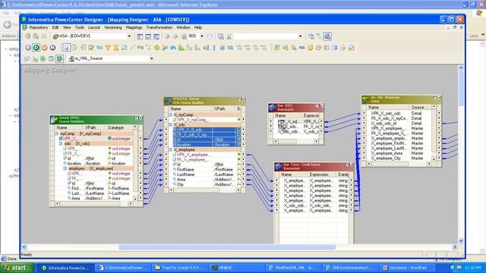Screen dimensions: 486x273
Task: Toggle the Overview window view button
Action: pos(156,36)
